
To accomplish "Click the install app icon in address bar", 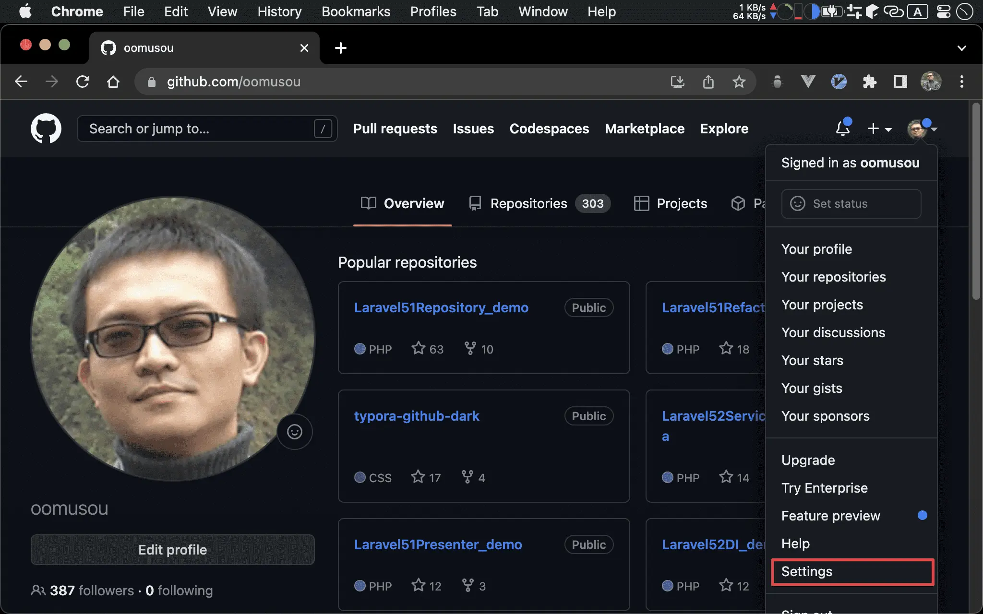I will click(678, 82).
